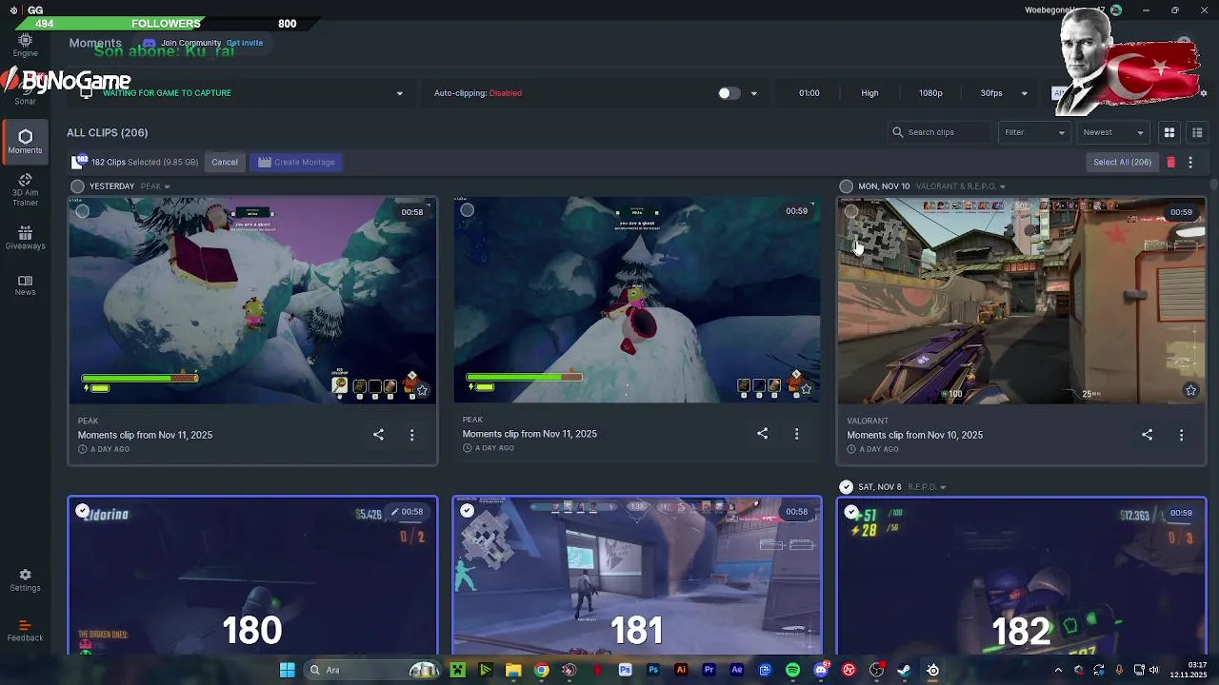This screenshot has height=685, width=1219.
Task: Expand the Waiting For Game To Capture dropdown
Action: click(399, 93)
